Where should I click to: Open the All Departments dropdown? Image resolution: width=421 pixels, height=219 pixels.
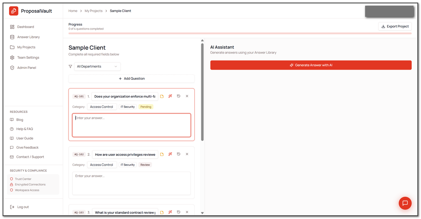[97, 67]
